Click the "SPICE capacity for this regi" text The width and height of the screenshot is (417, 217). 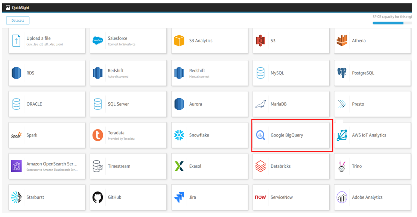tap(392, 17)
